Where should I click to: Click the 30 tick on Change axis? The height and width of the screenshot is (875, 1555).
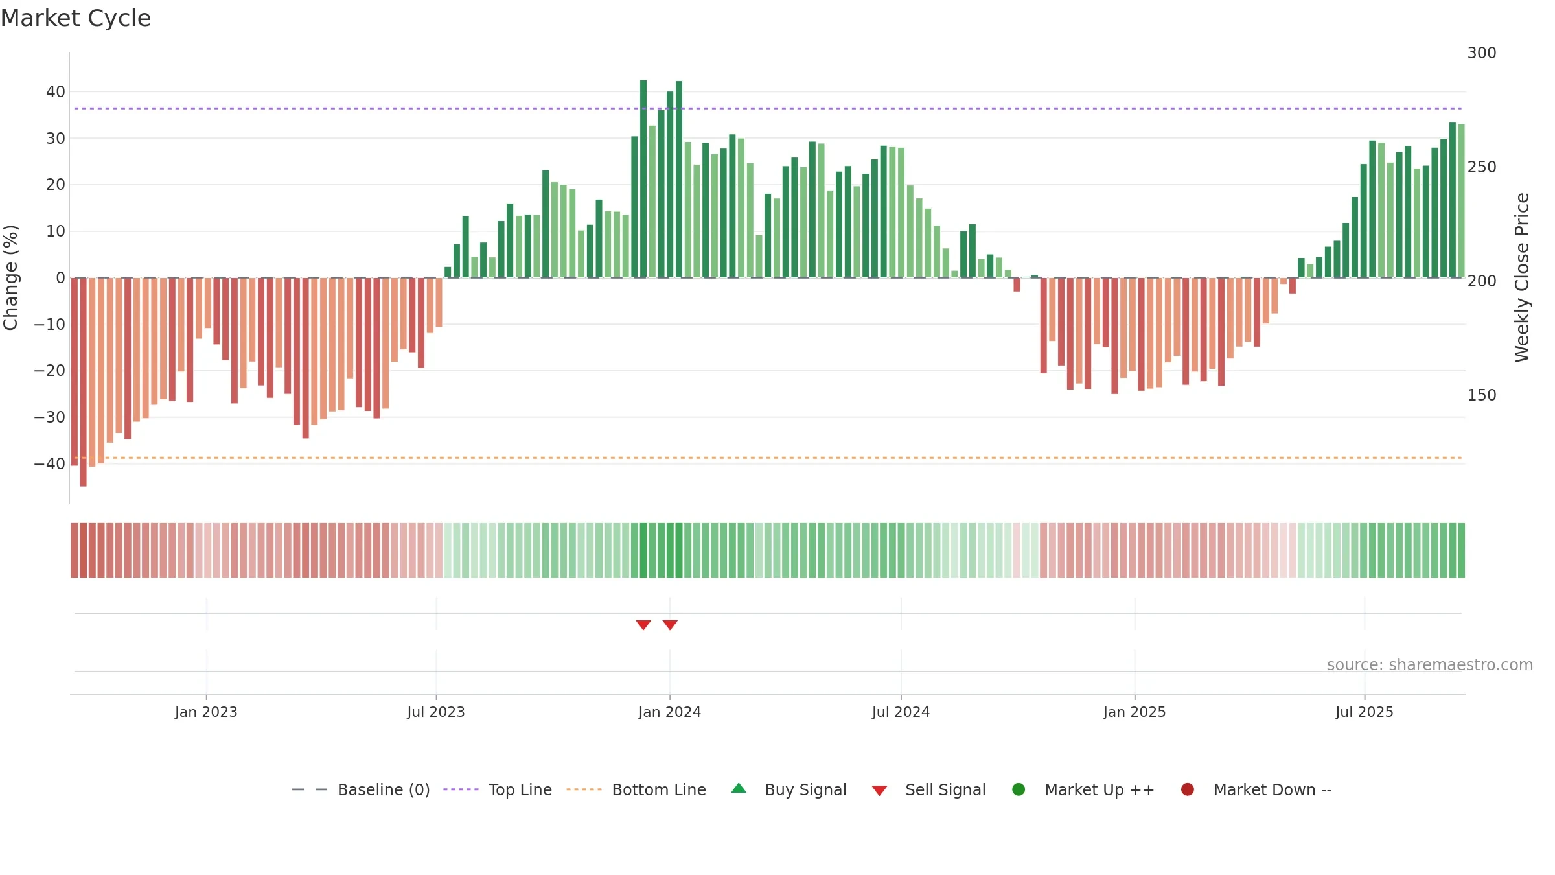pyautogui.click(x=56, y=138)
